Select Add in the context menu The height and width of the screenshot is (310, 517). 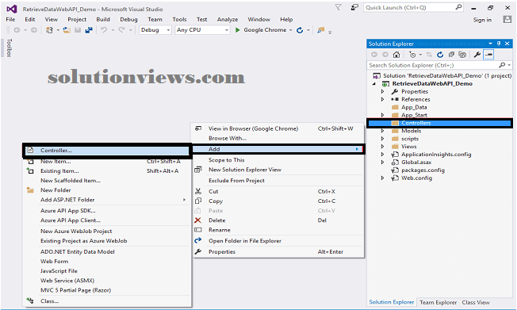[x=278, y=149]
